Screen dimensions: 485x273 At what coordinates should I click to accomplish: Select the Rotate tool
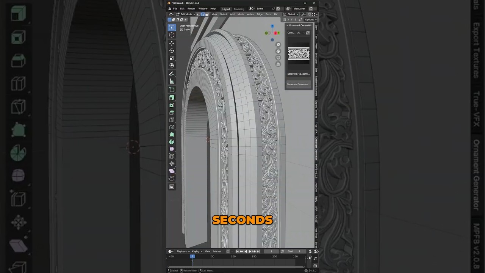[x=172, y=50]
